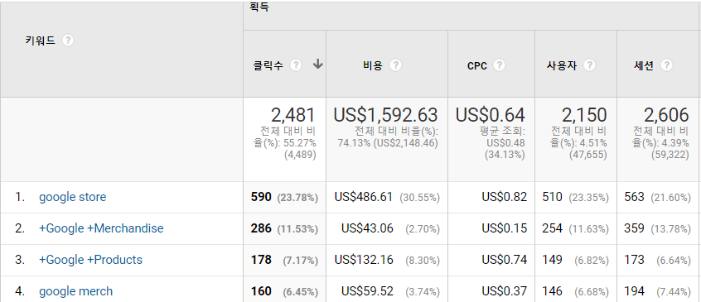Select cost US$59.52 in google merch row

click(x=368, y=291)
